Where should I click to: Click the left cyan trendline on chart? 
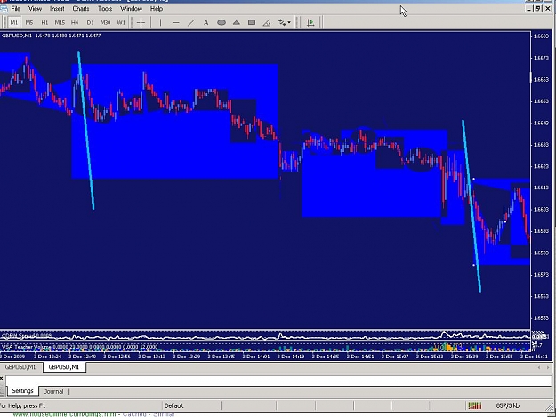point(86,131)
